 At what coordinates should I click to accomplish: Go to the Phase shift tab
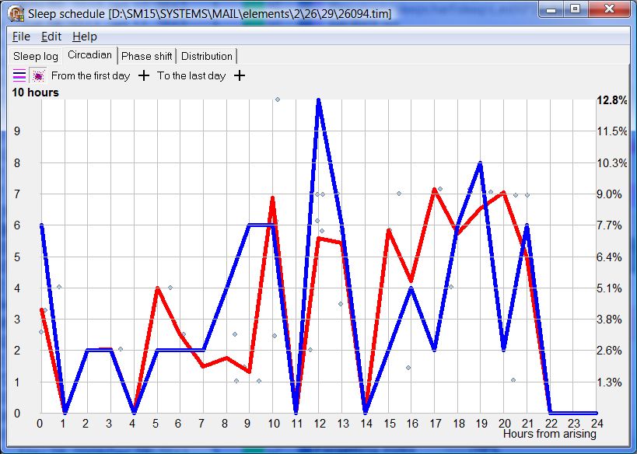[x=147, y=56]
